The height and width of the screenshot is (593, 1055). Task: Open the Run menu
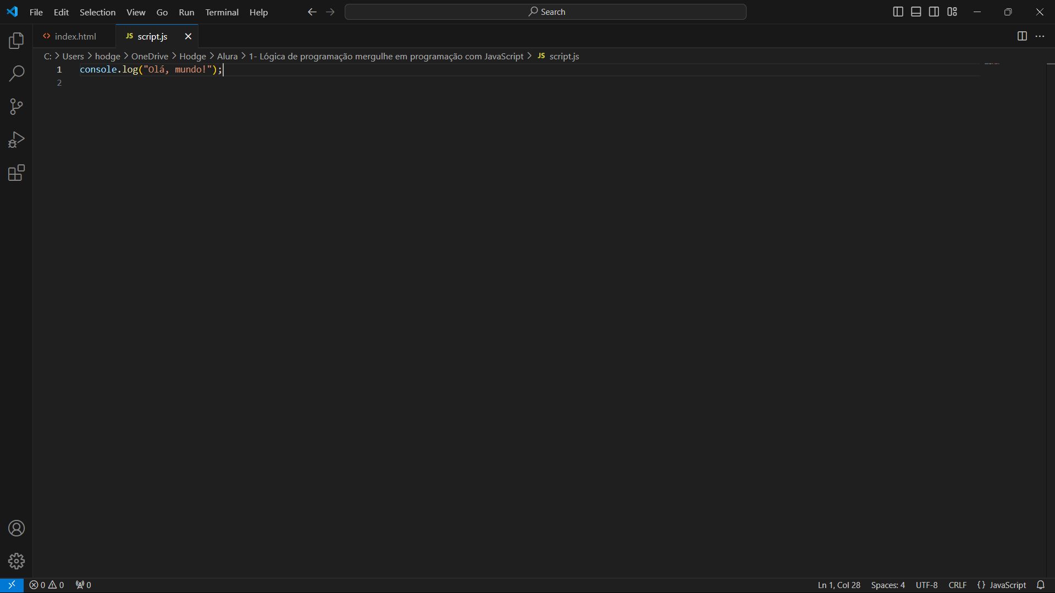(186, 12)
